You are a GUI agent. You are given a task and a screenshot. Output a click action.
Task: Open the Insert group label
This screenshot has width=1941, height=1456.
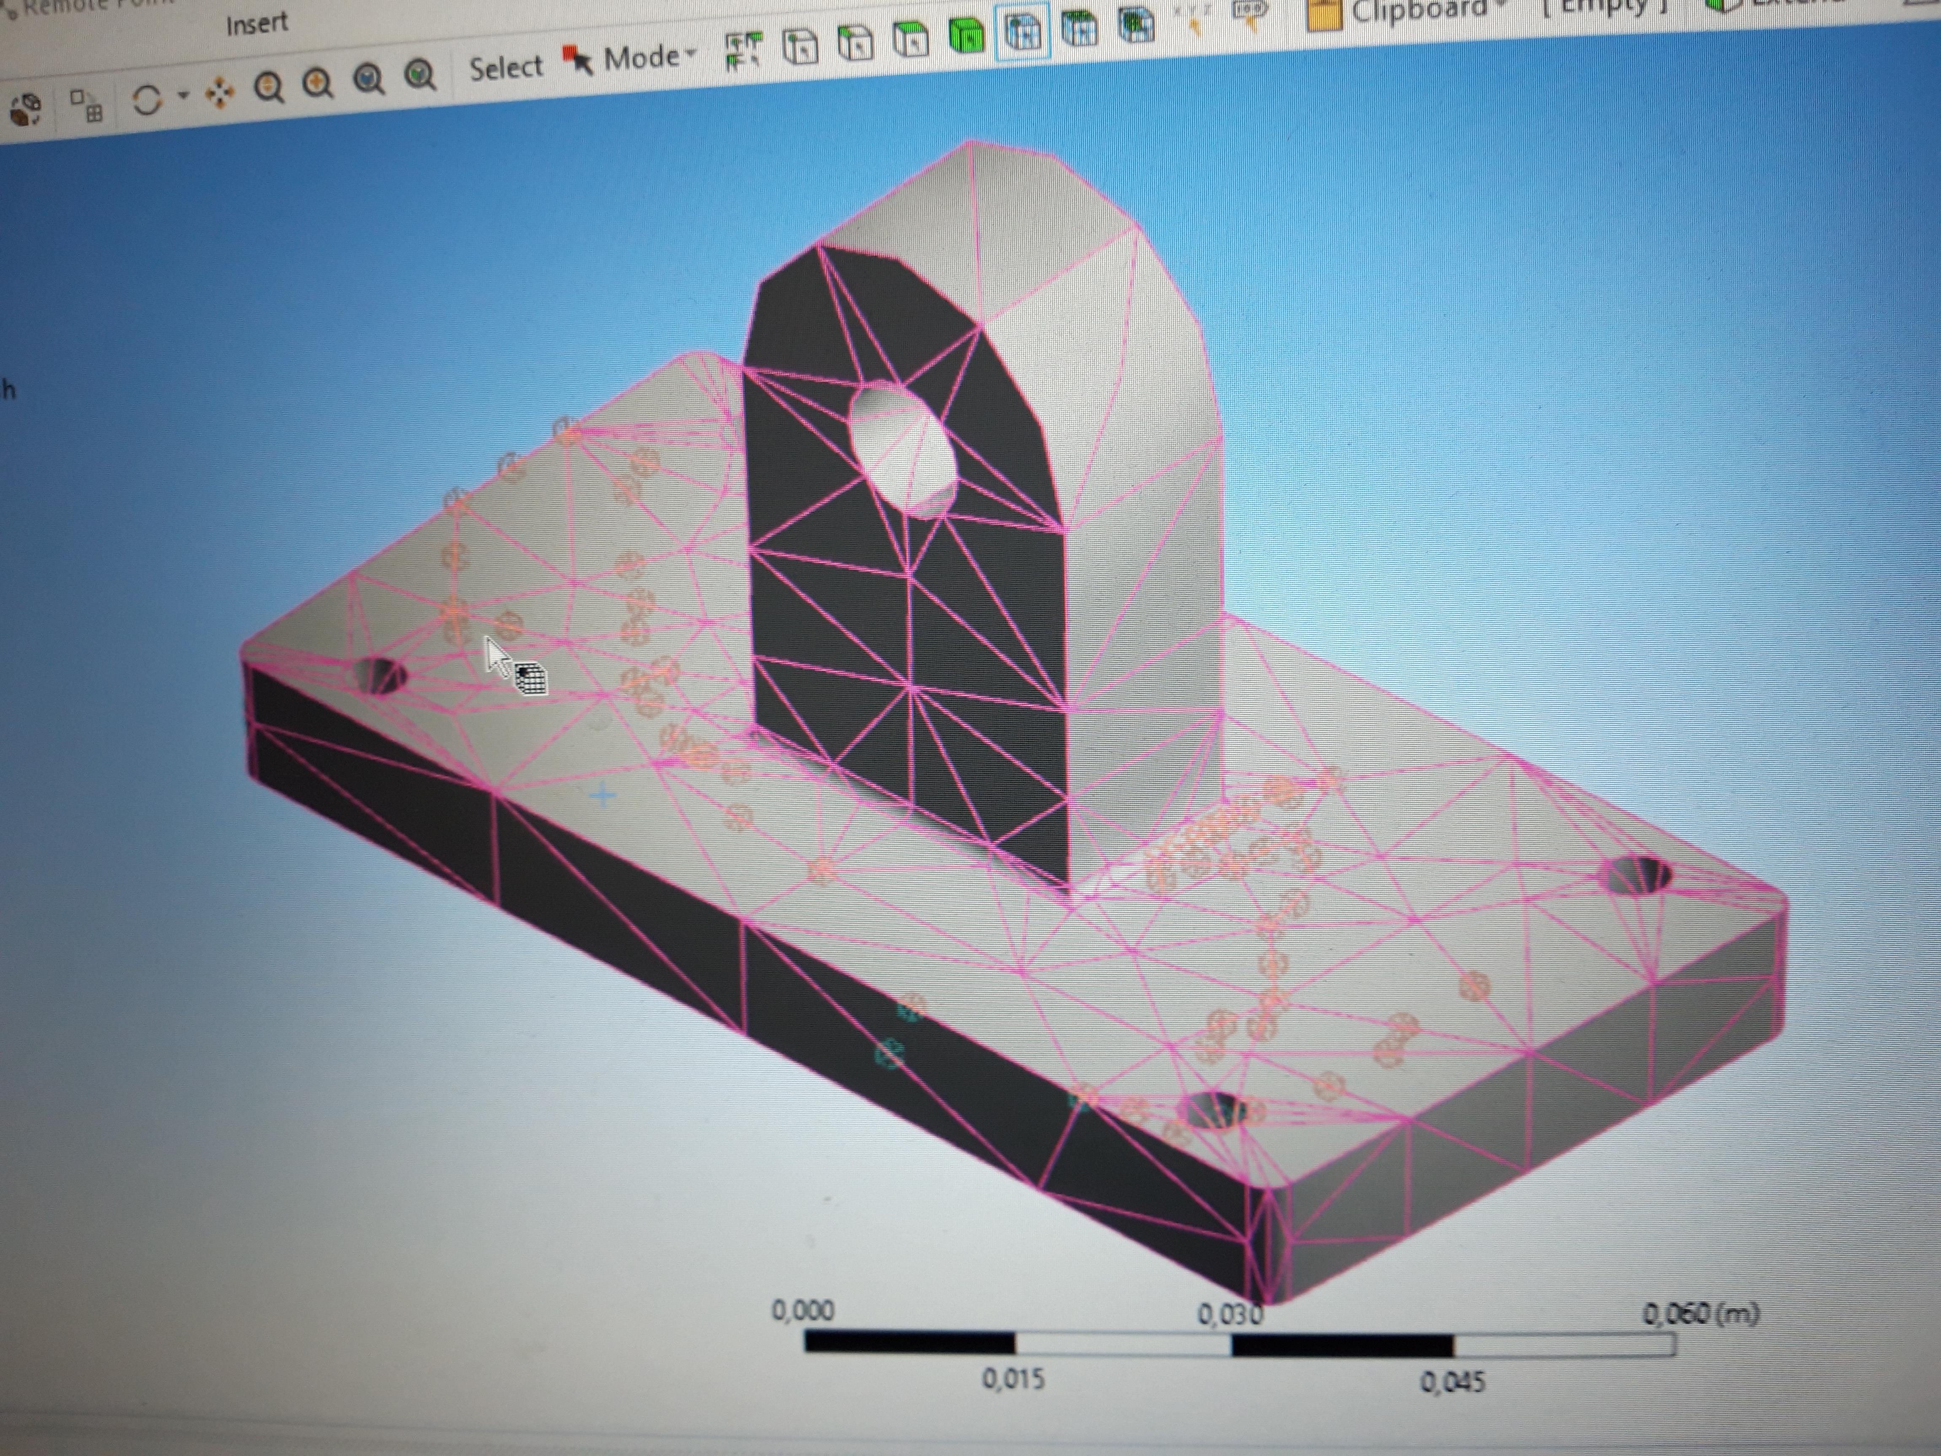256,24
